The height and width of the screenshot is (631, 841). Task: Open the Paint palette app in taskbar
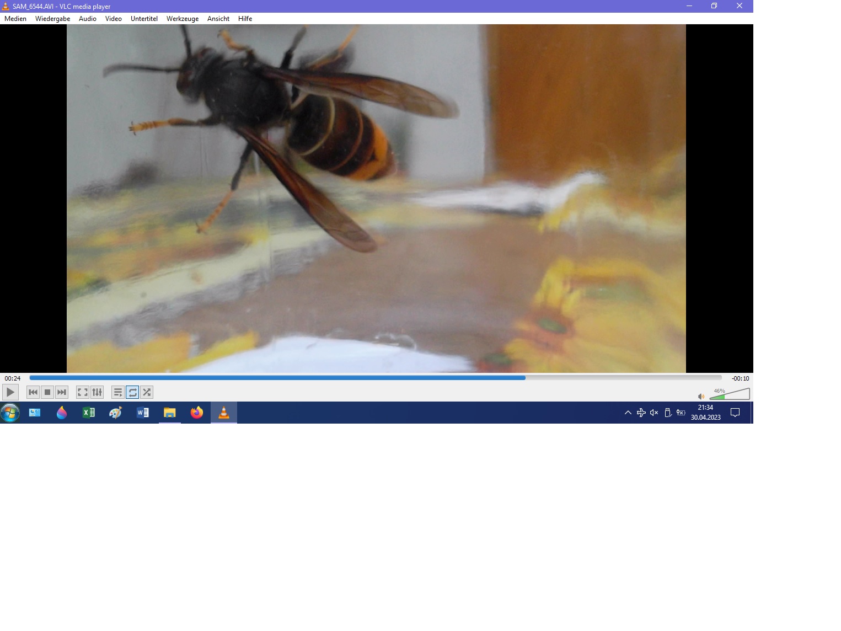[115, 413]
